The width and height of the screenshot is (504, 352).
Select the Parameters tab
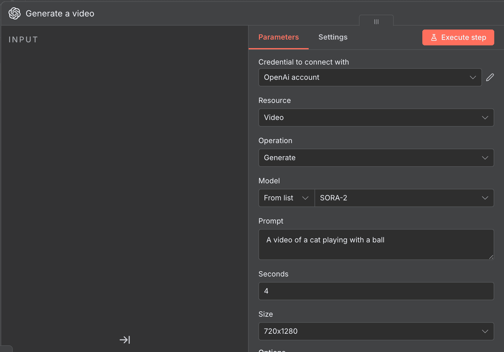click(279, 37)
